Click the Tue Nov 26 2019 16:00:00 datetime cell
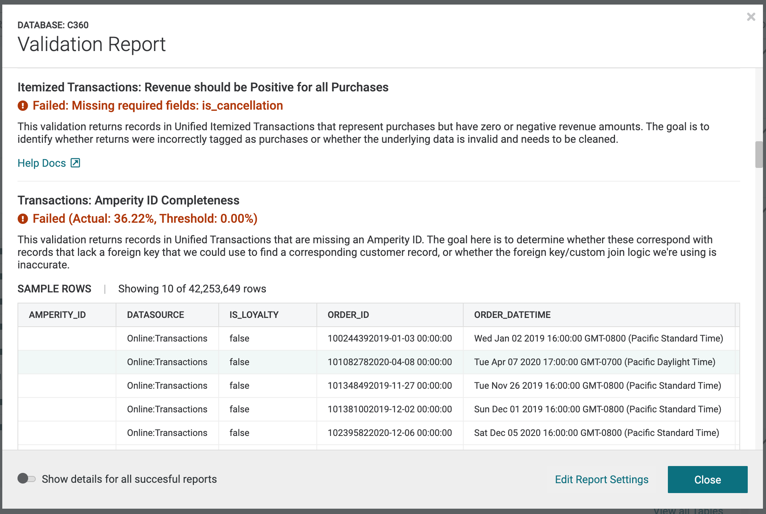The width and height of the screenshot is (766, 514). (x=599, y=386)
